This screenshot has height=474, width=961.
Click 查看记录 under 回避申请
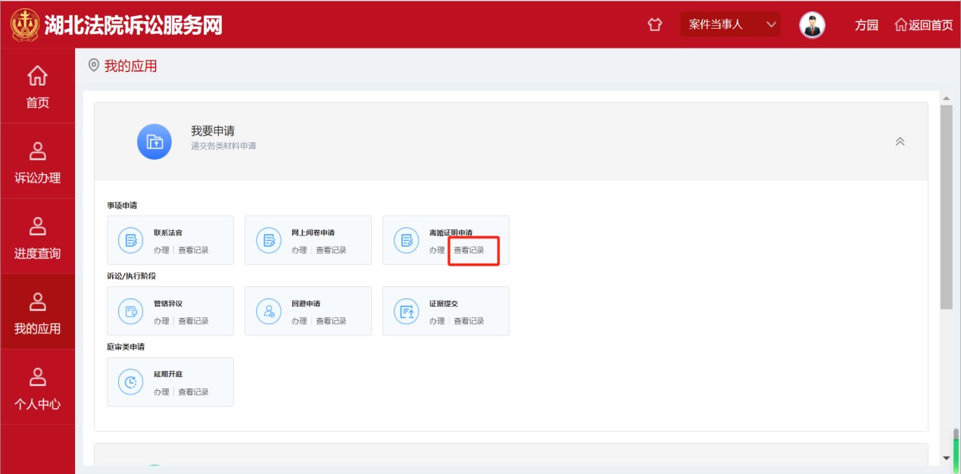coord(331,321)
